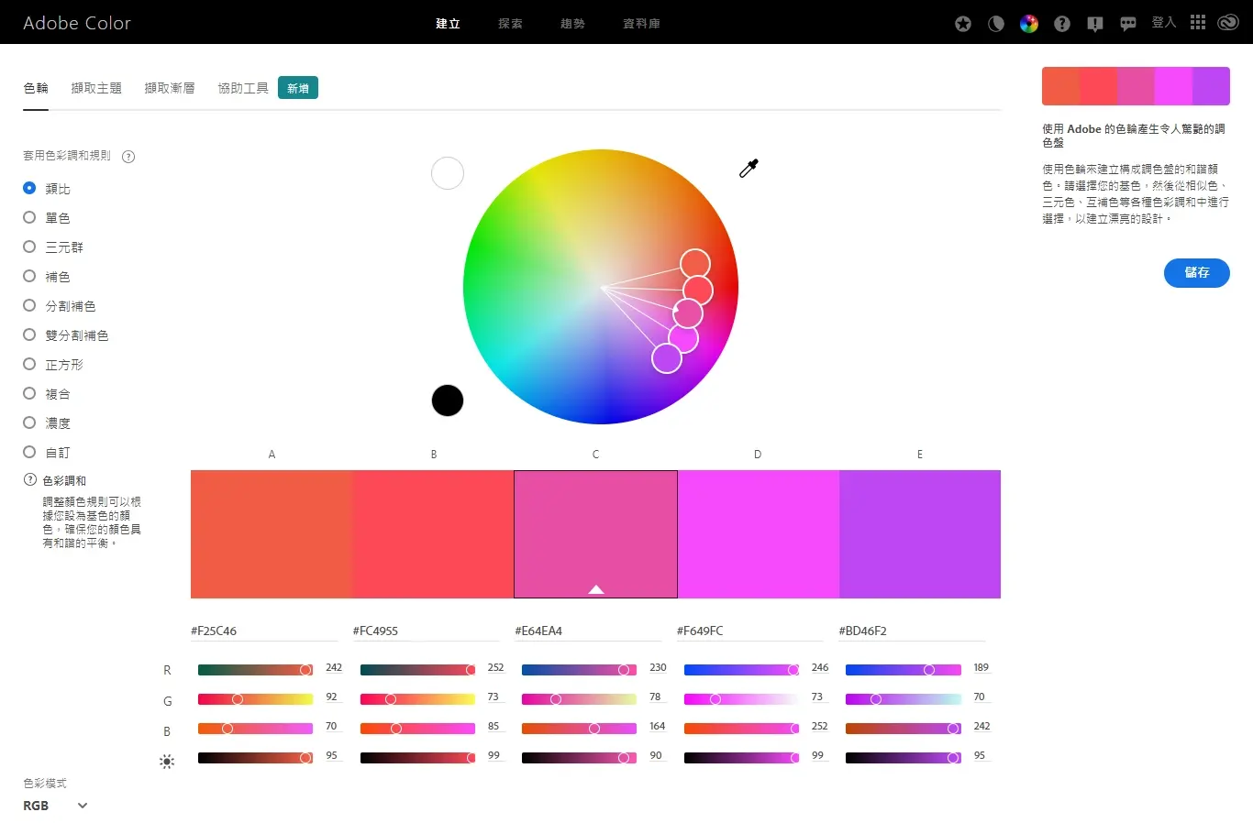Click the starred favorites icon in the header
The image size is (1253, 823).
point(962,23)
